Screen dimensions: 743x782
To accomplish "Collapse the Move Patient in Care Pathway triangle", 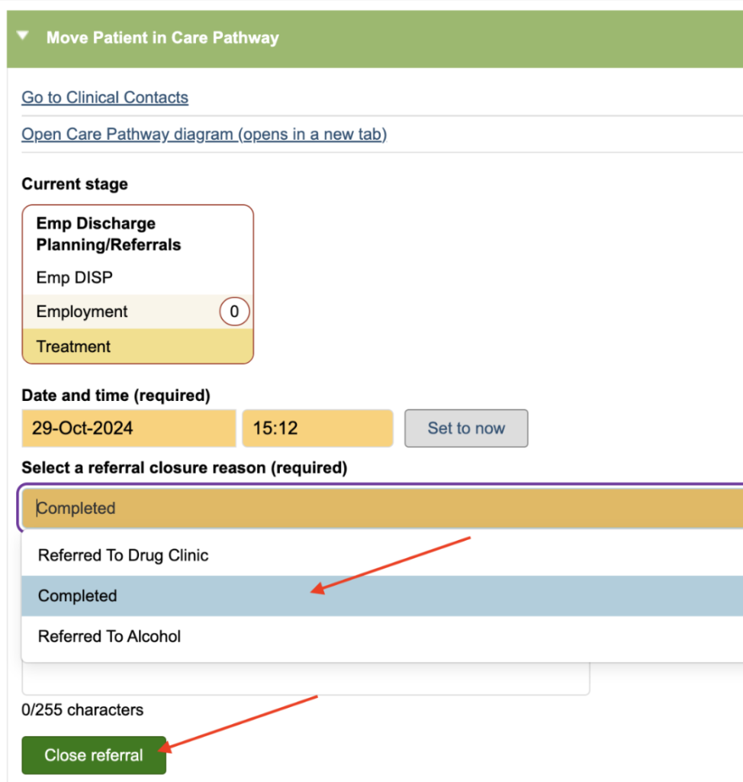I will [x=24, y=37].
